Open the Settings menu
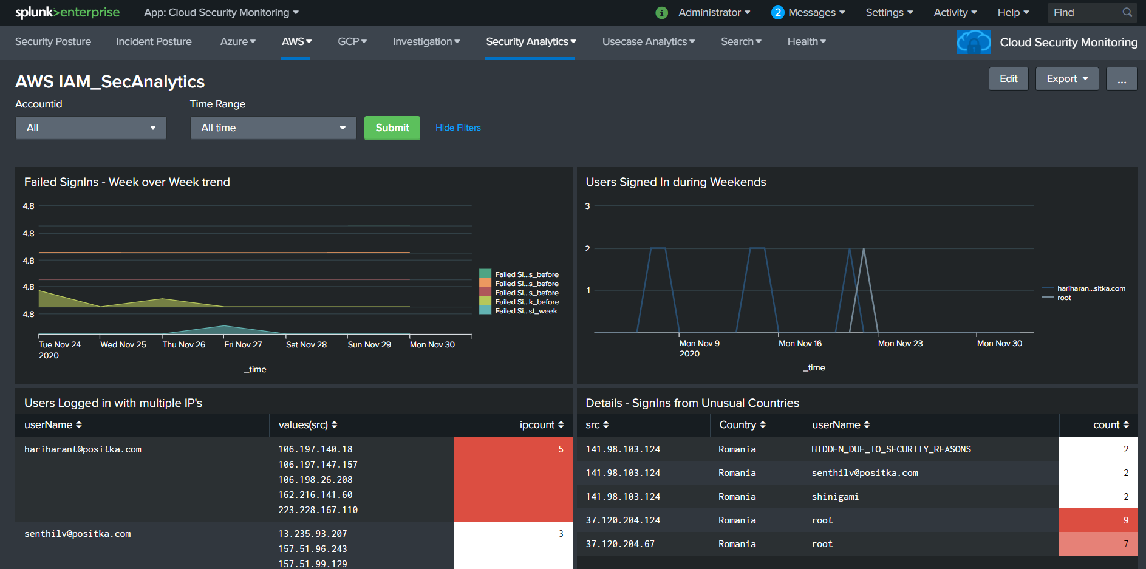 coord(889,12)
